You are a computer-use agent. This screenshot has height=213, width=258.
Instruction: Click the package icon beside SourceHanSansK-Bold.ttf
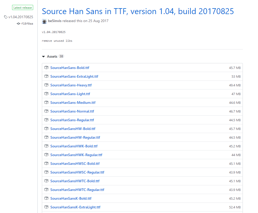pyautogui.click(x=47, y=198)
